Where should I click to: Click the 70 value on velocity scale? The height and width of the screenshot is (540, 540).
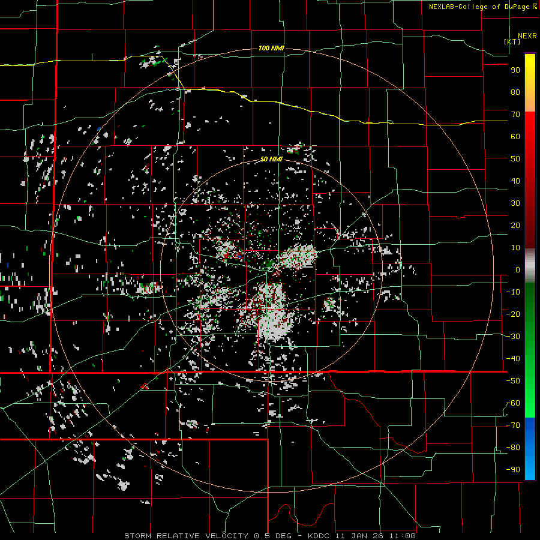point(515,115)
